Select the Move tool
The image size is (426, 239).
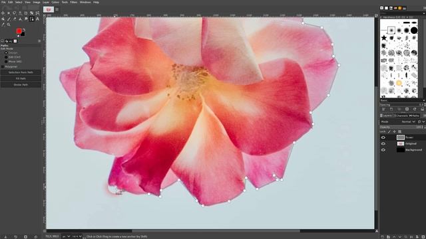click(x=3, y=13)
